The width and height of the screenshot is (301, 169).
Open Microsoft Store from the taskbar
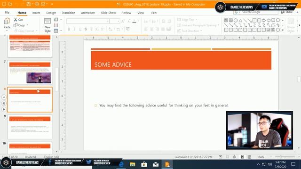tap(144, 164)
